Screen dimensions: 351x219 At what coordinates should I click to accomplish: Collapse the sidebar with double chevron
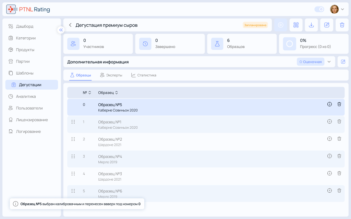[x=61, y=30]
